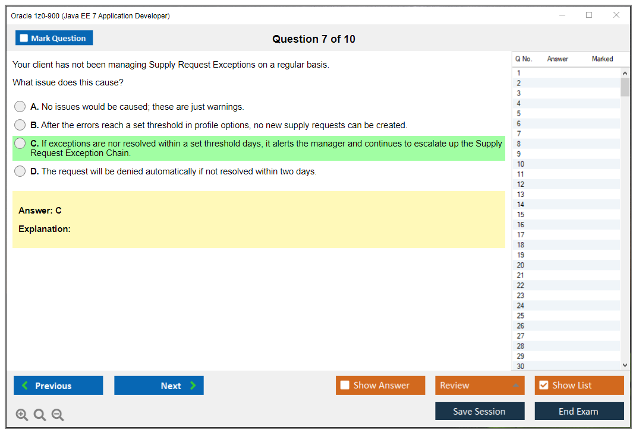Select answer option A radio button
Screen dimensions: 639x436
[x=20, y=107]
